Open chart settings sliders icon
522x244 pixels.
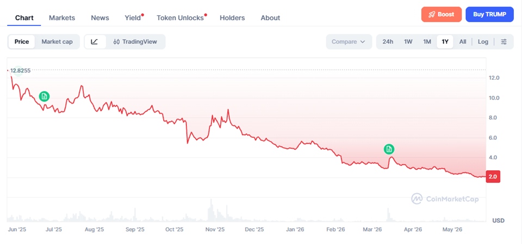pyautogui.click(x=504, y=42)
